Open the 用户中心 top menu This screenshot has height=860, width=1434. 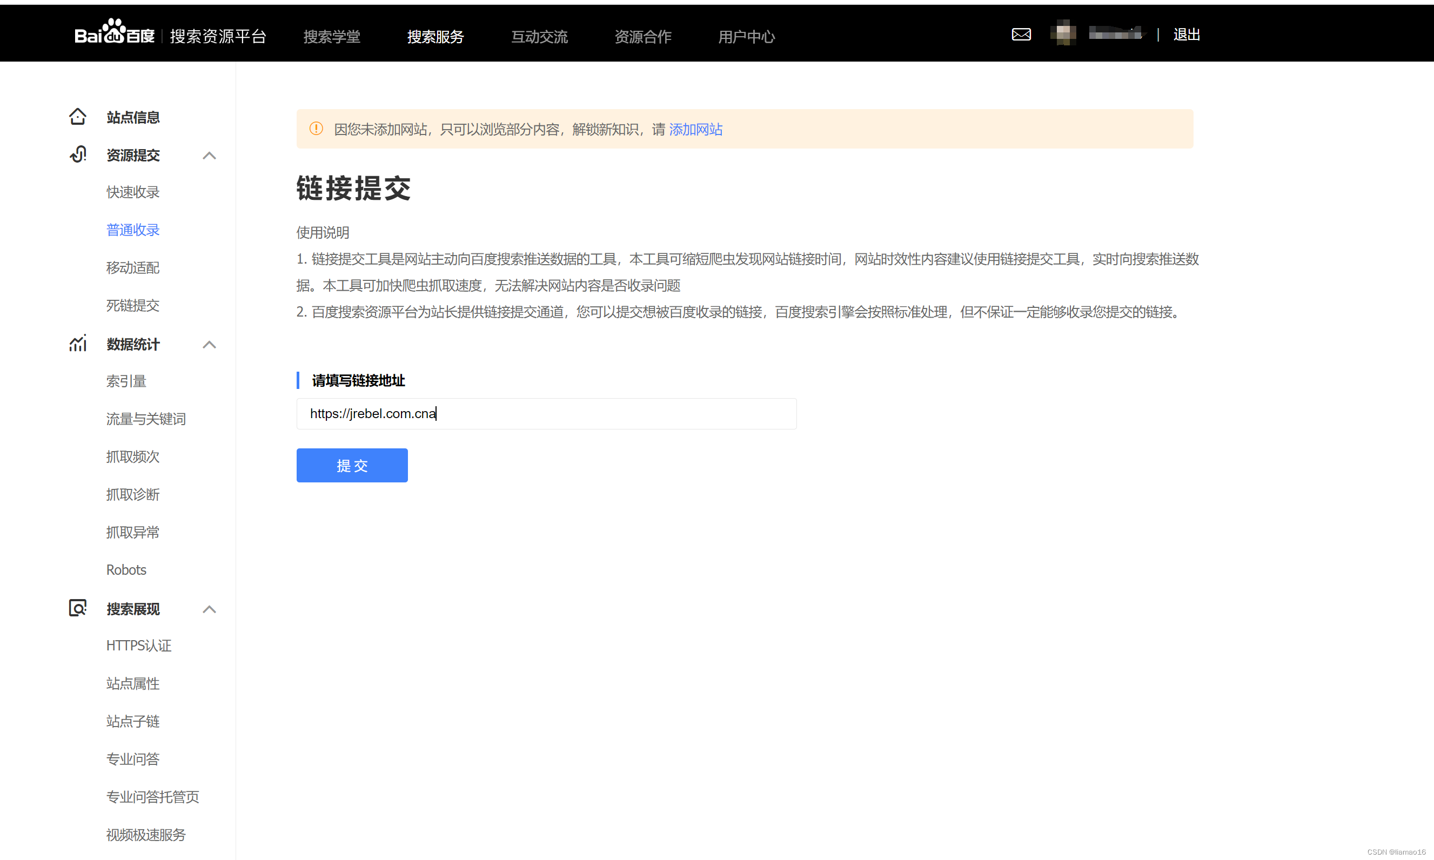point(746,37)
